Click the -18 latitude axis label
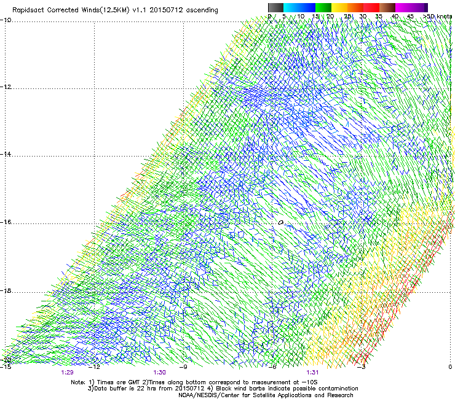This screenshot has width=455, height=399. pyautogui.click(x=6, y=291)
